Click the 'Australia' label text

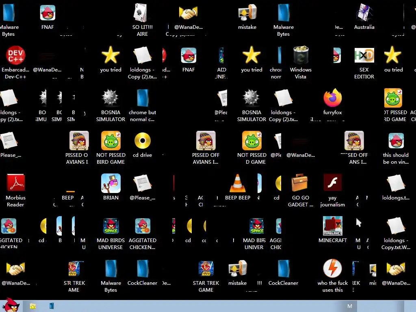(364, 27)
